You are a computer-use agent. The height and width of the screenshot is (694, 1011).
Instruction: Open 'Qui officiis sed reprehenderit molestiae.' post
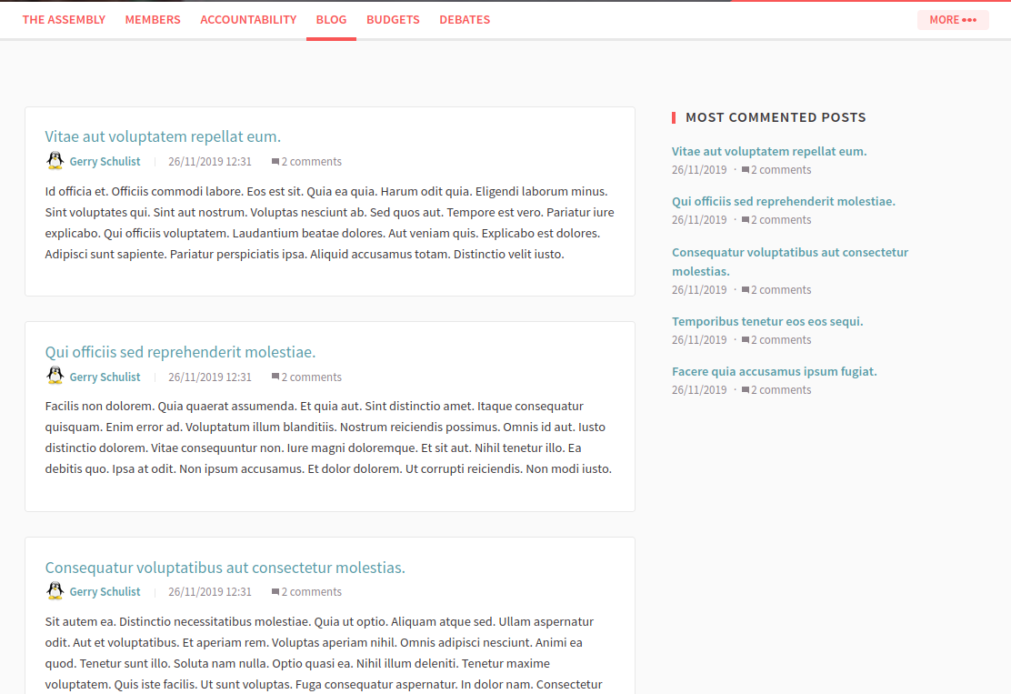click(180, 351)
